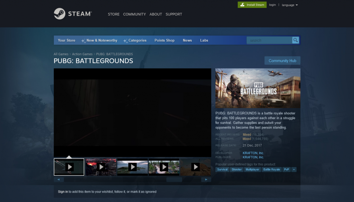Select the Survival tag

click(x=222, y=169)
